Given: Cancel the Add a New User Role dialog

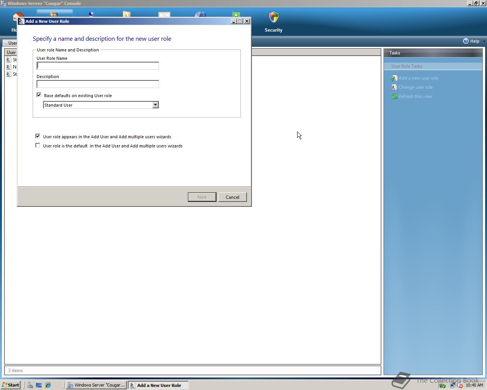Looking at the screenshot, I should click(232, 197).
